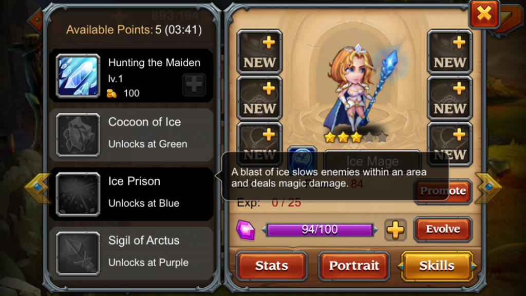This screenshot has height=296, width=526.
Task: Open the top-left NEW equipment slot
Action: click(259, 52)
